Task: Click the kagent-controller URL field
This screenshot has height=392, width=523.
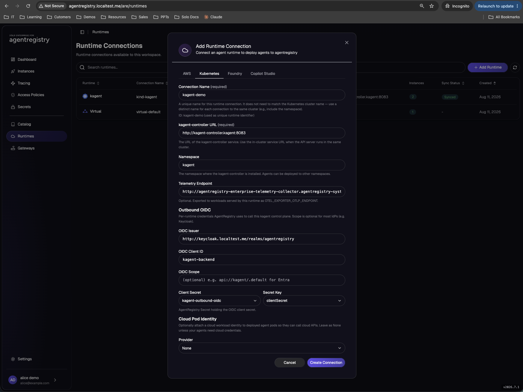Action: coord(262,133)
